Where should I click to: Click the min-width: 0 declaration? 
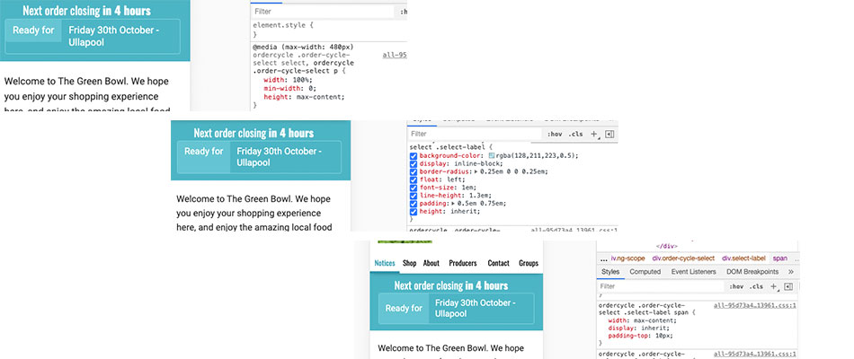point(289,88)
